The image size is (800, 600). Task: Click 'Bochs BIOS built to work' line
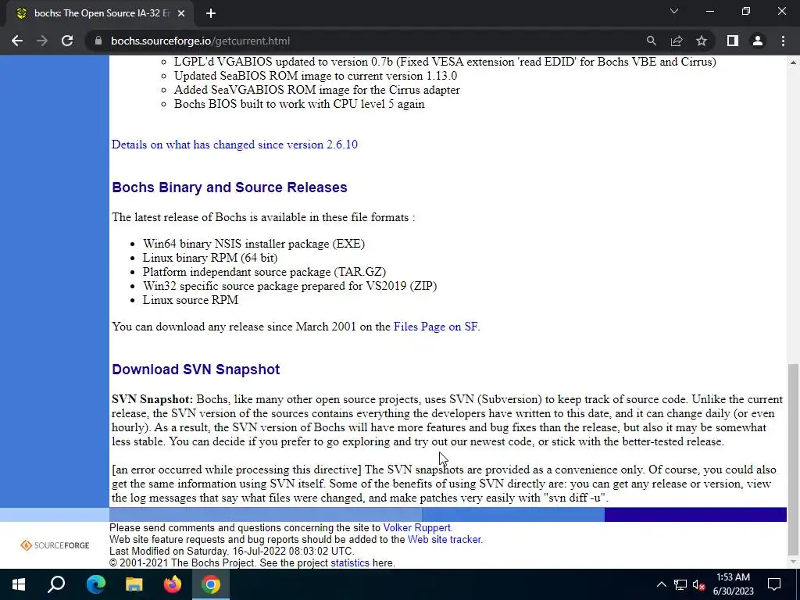point(299,104)
